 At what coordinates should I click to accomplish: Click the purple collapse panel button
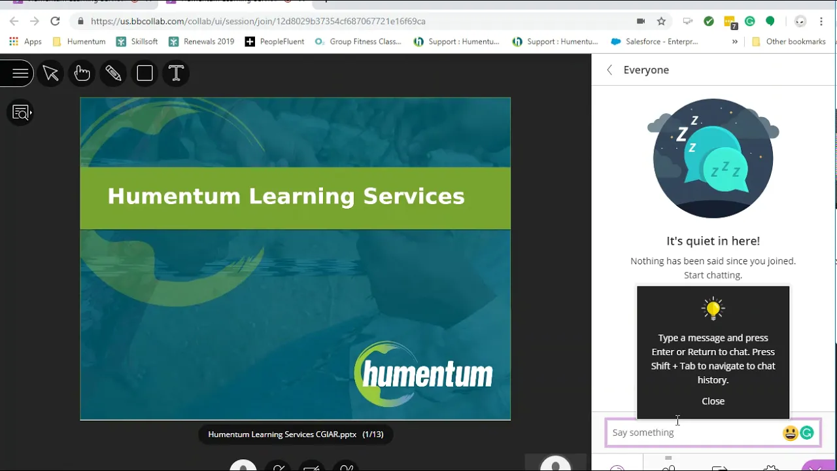point(817,466)
